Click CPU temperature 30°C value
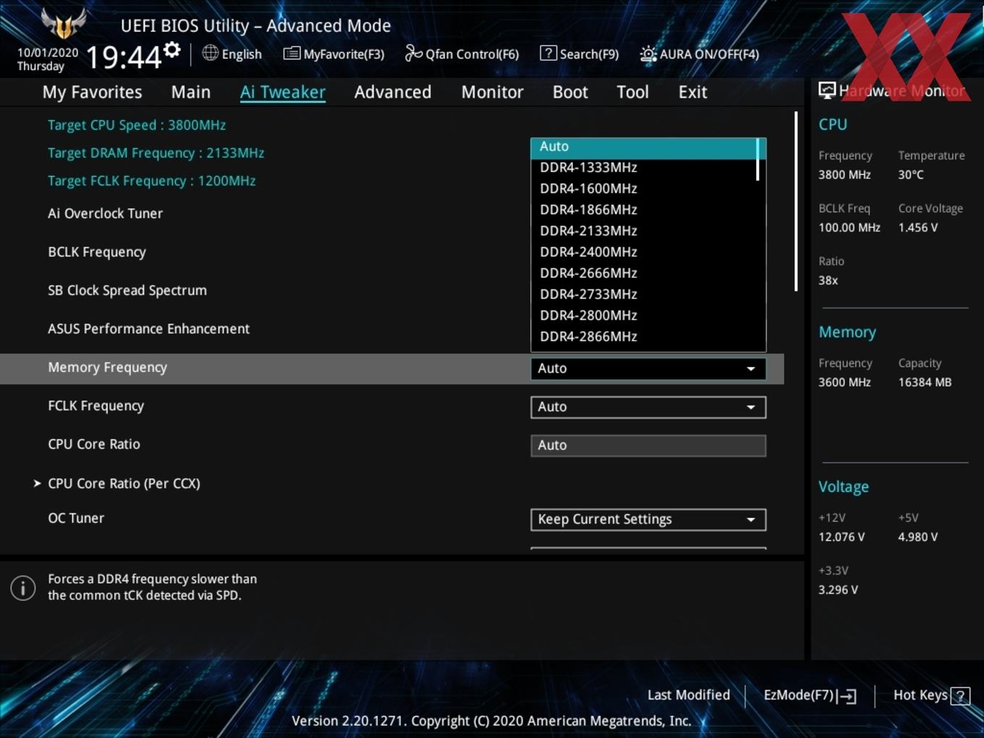Viewport: 984px width, 738px height. [x=911, y=175]
